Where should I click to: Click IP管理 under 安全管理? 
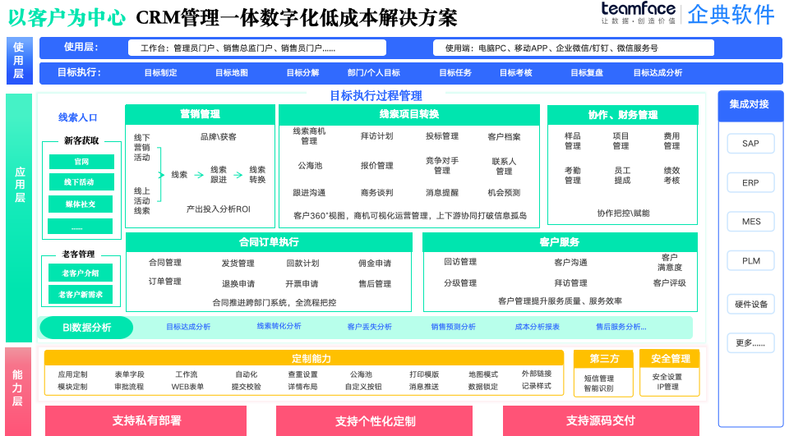(x=667, y=387)
